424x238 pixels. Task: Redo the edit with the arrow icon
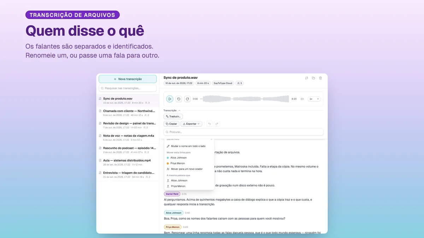tap(217, 124)
